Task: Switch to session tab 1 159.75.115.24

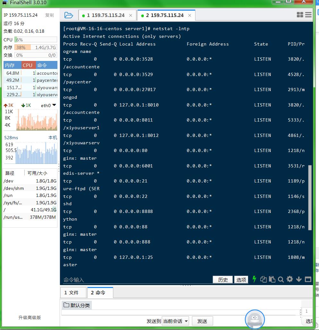Action: (106, 15)
